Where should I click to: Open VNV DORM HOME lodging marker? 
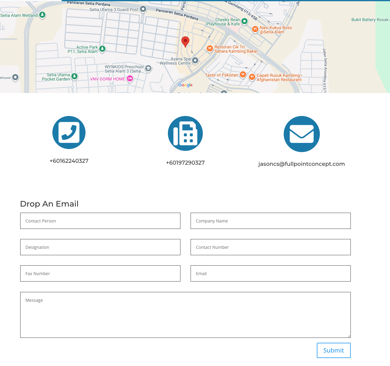130,79
